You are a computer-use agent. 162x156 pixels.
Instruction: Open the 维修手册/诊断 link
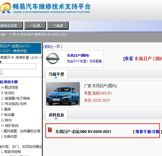point(147,132)
